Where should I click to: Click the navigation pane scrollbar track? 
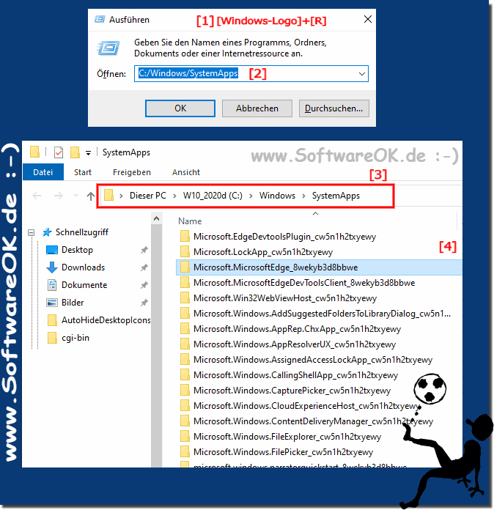point(157,346)
